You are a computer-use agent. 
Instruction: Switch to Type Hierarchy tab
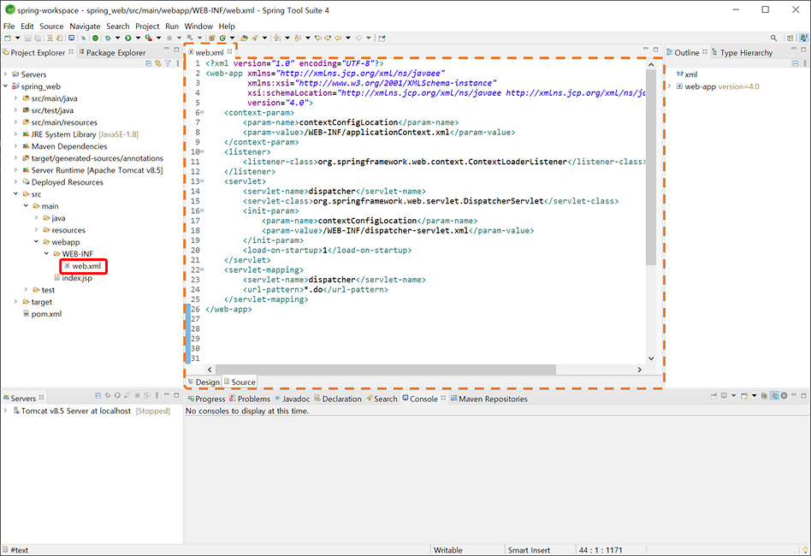tap(743, 52)
